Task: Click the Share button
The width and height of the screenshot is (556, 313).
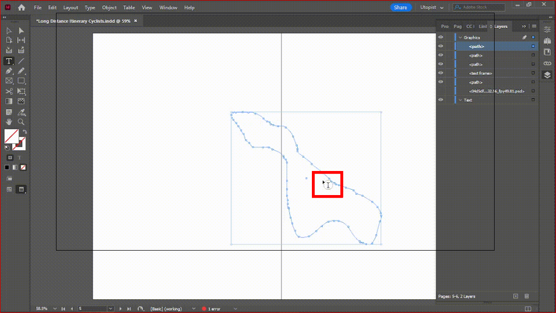Action: pos(401,7)
